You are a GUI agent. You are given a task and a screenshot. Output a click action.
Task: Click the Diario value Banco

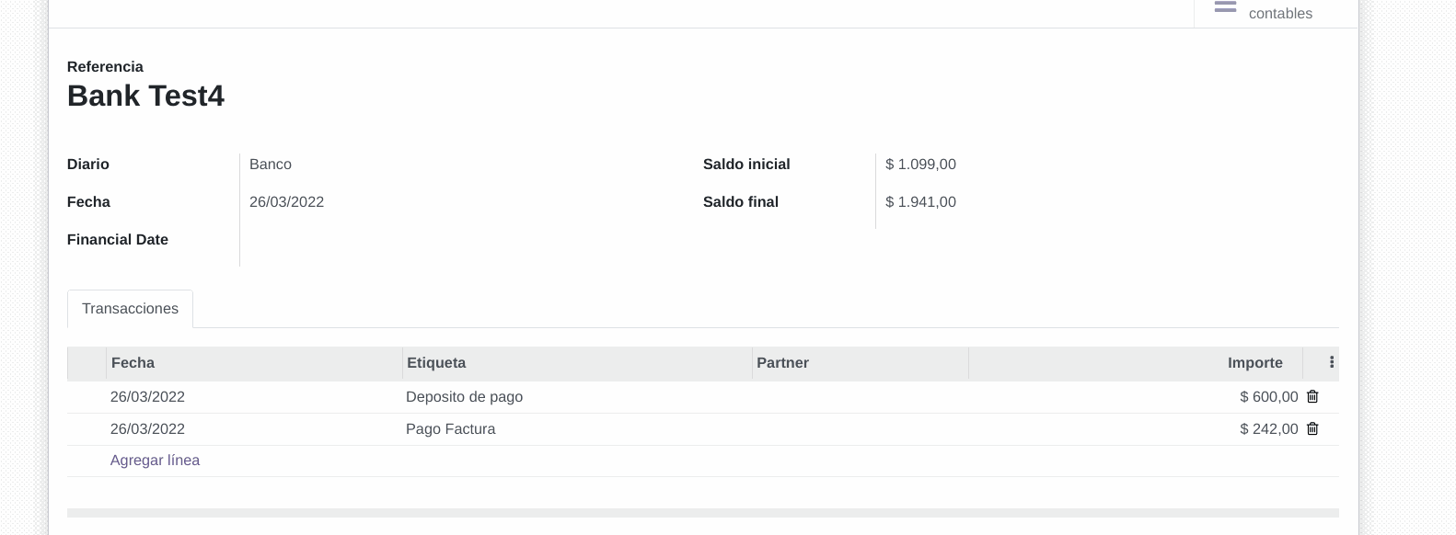(271, 165)
